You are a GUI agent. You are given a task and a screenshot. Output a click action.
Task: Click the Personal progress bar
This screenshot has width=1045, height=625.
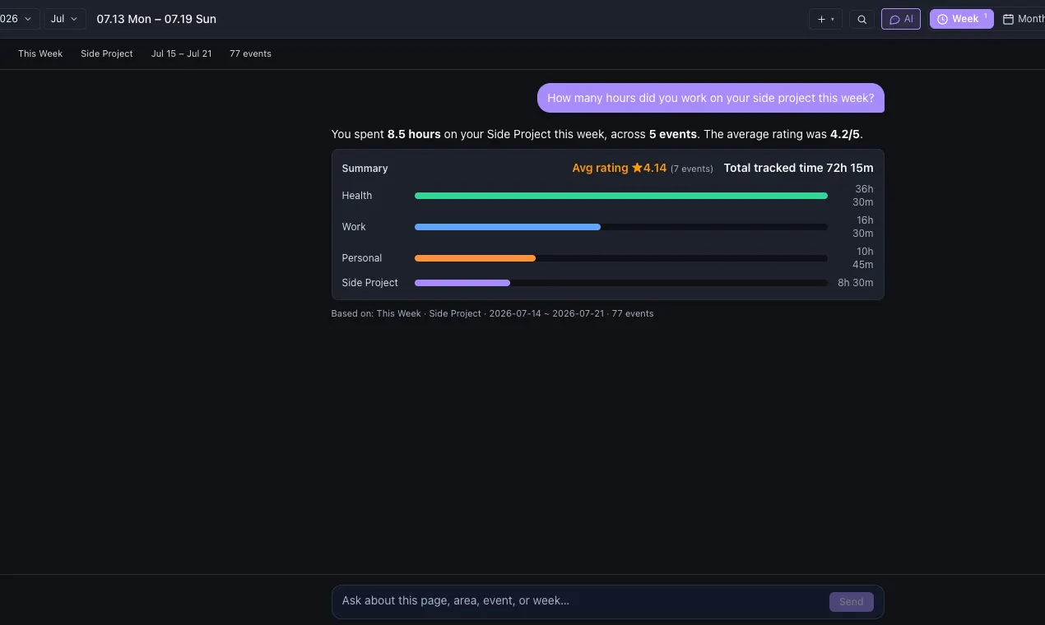pos(621,258)
